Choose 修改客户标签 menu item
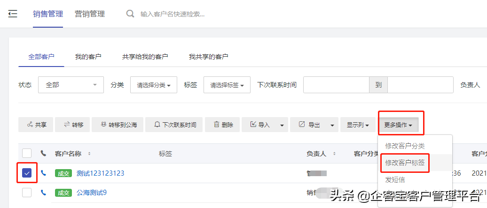The width and height of the screenshot is (487, 208). point(405,163)
